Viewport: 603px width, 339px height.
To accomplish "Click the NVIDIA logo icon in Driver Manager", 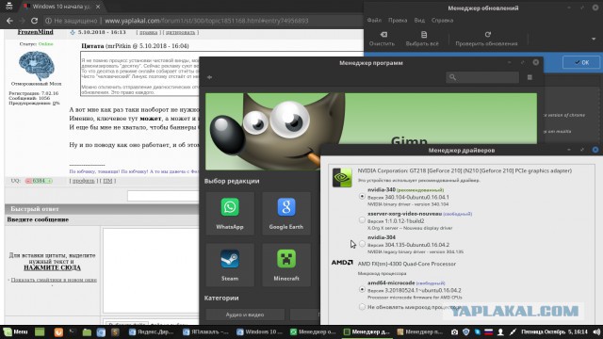I will pyautogui.click(x=342, y=177).
